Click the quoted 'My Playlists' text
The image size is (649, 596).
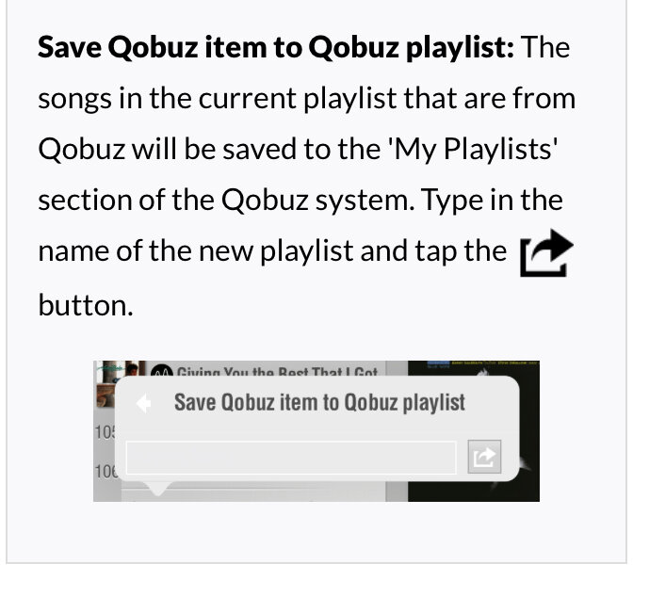(x=473, y=150)
